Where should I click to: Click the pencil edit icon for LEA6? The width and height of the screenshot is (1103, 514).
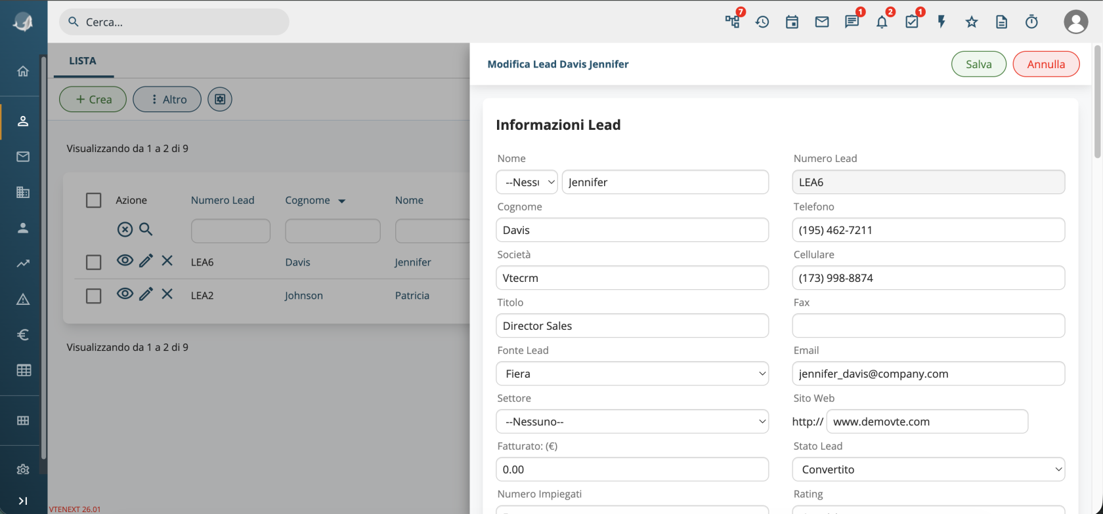point(146,261)
